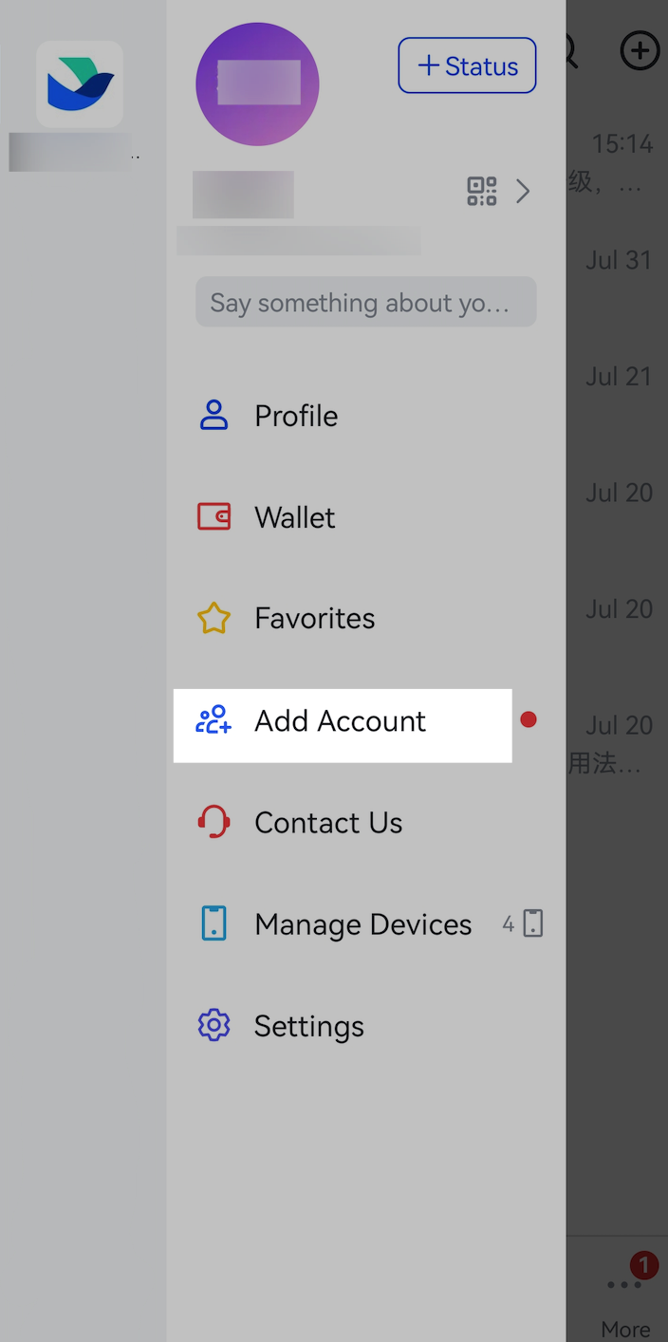The image size is (668, 1342).
Task: Expand profile details with the chevron arrow
Action: pos(523,191)
